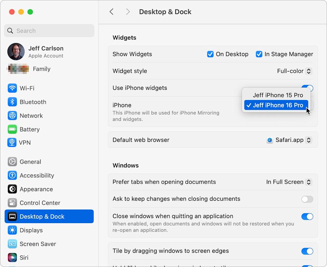Click the search magnifier icon

coord(10,31)
